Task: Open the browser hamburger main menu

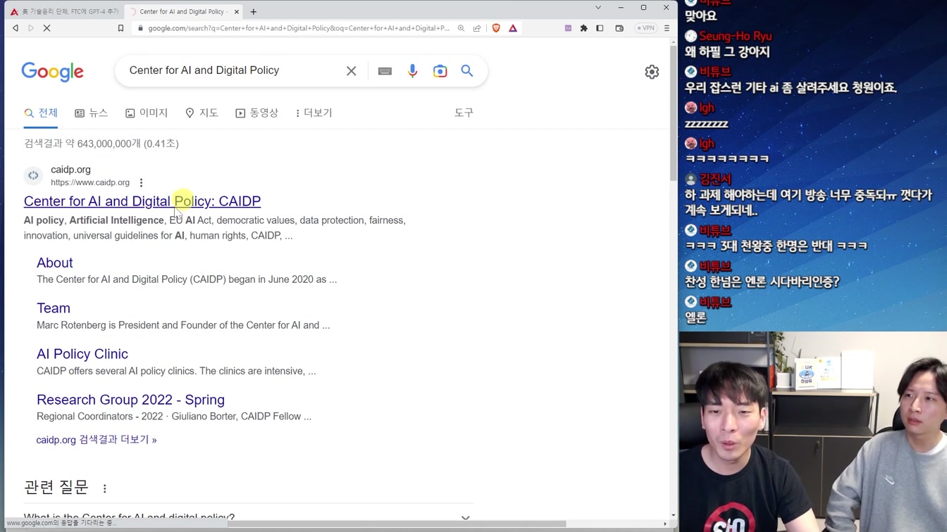Action: pyautogui.click(x=667, y=28)
